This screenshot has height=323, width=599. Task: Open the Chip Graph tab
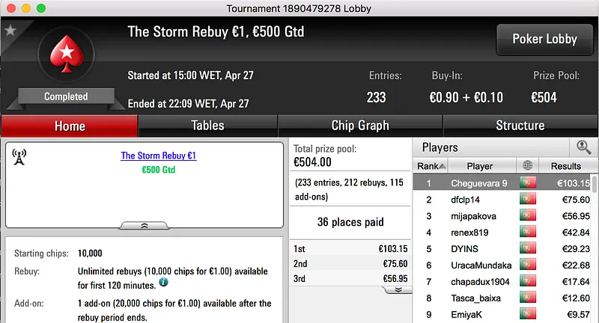click(x=360, y=126)
